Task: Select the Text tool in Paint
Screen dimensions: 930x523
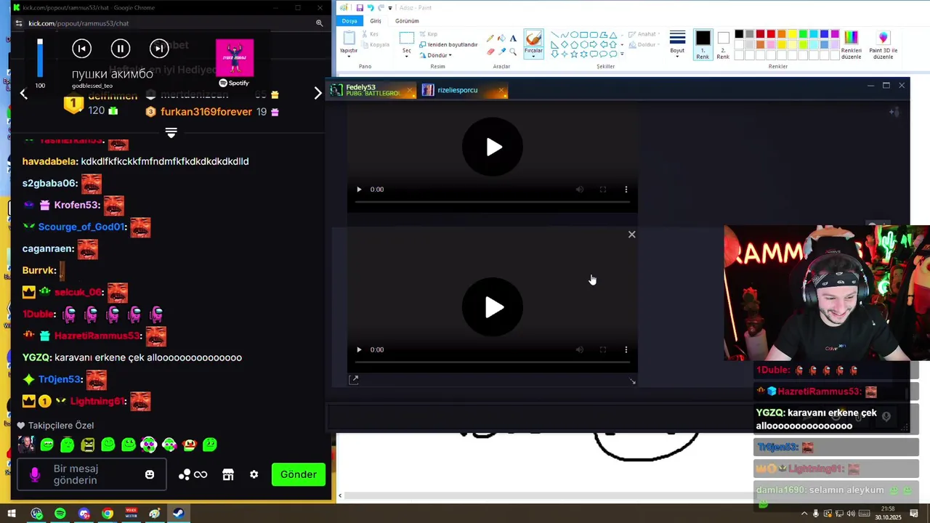Action: click(x=513, y=38)
